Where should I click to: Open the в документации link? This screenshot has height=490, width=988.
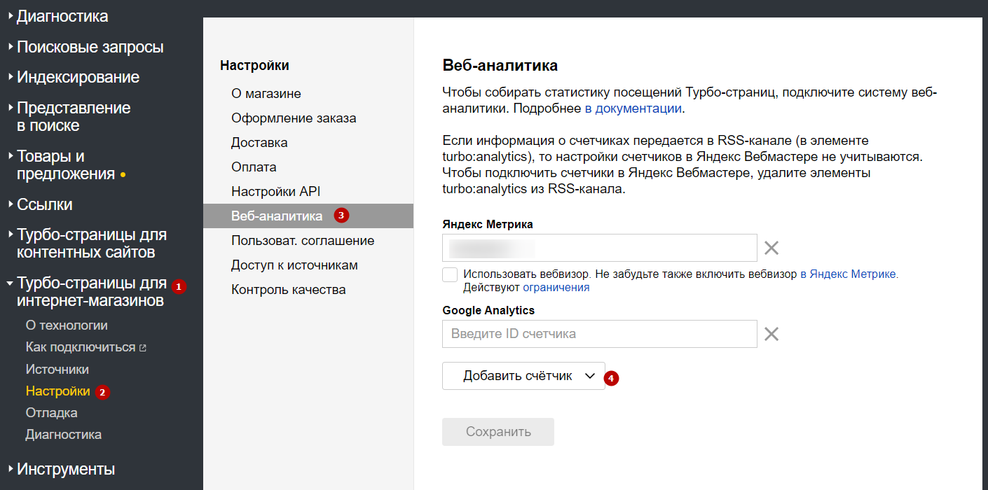(x=633, y=108)
